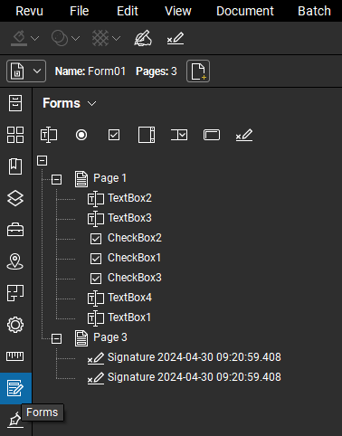Add a Radio Button form field
This screenshot has height=436, width=342.
(x=81, y=135)
